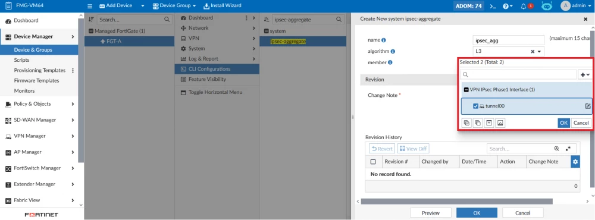
Task: Select the FGT-A device row
Action: (129, 42)
